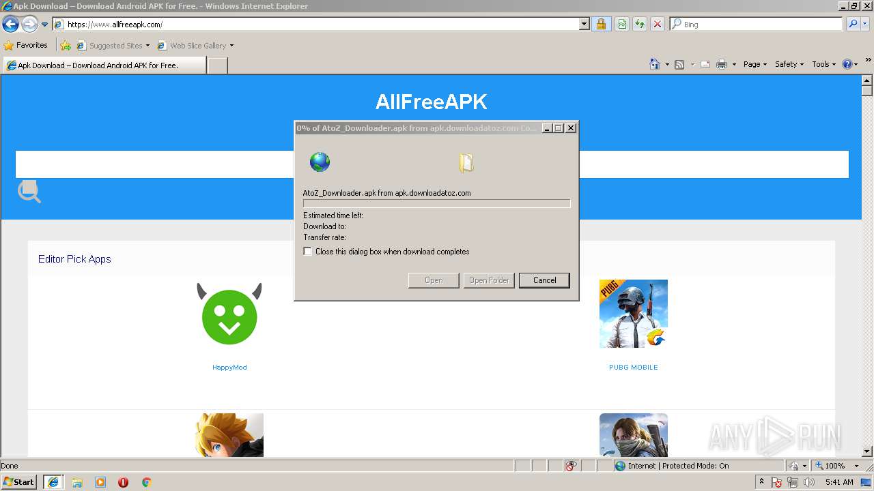
Task: Click the Home toolbar icon
Action: 654,64
